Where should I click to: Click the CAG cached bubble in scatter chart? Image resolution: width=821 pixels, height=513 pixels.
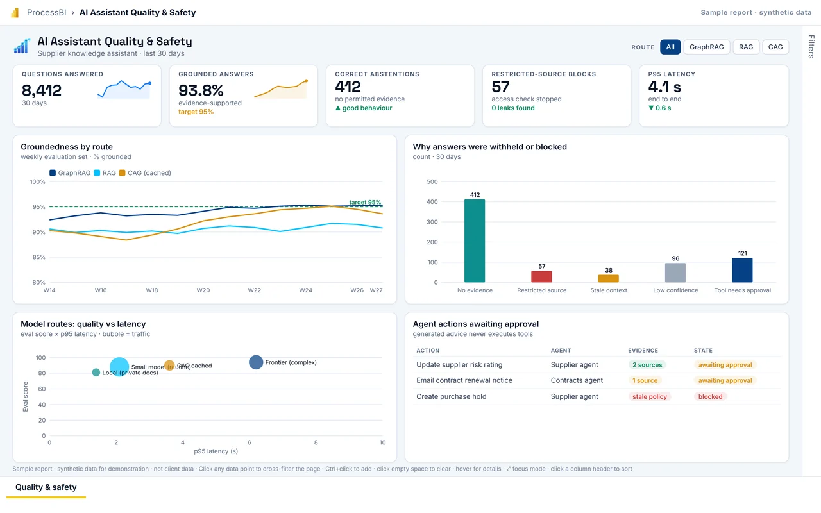point(169,366)
